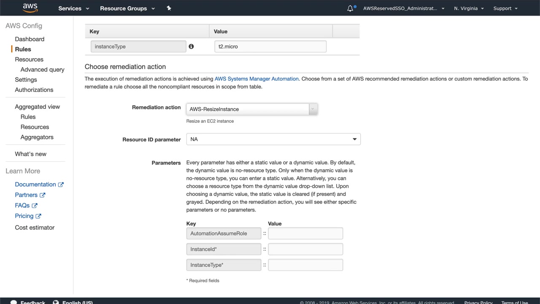The image size is (540, 304).
Task: Expand the Resource ID parameter dropdown
Action: [273, 139]
